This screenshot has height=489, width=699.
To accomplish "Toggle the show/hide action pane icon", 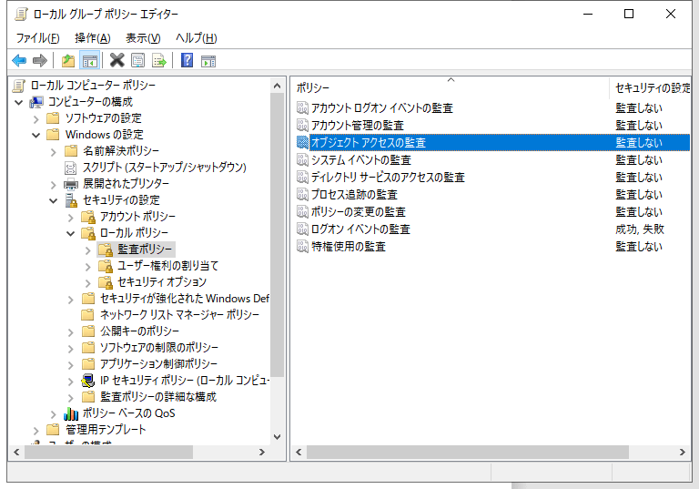I will (x=208, y=61).
